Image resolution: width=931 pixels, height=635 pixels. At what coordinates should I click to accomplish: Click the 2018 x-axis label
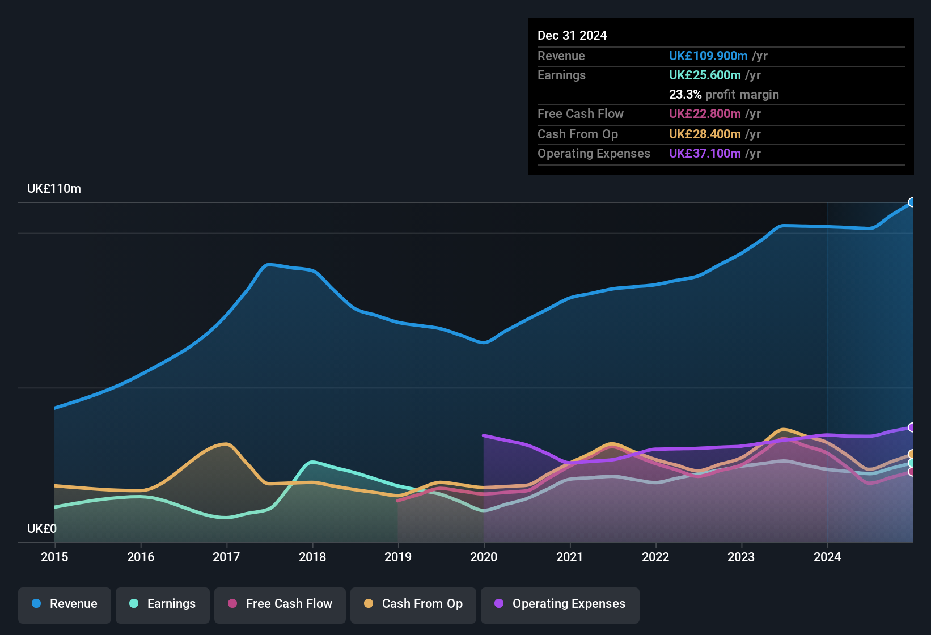coord(312,557)
